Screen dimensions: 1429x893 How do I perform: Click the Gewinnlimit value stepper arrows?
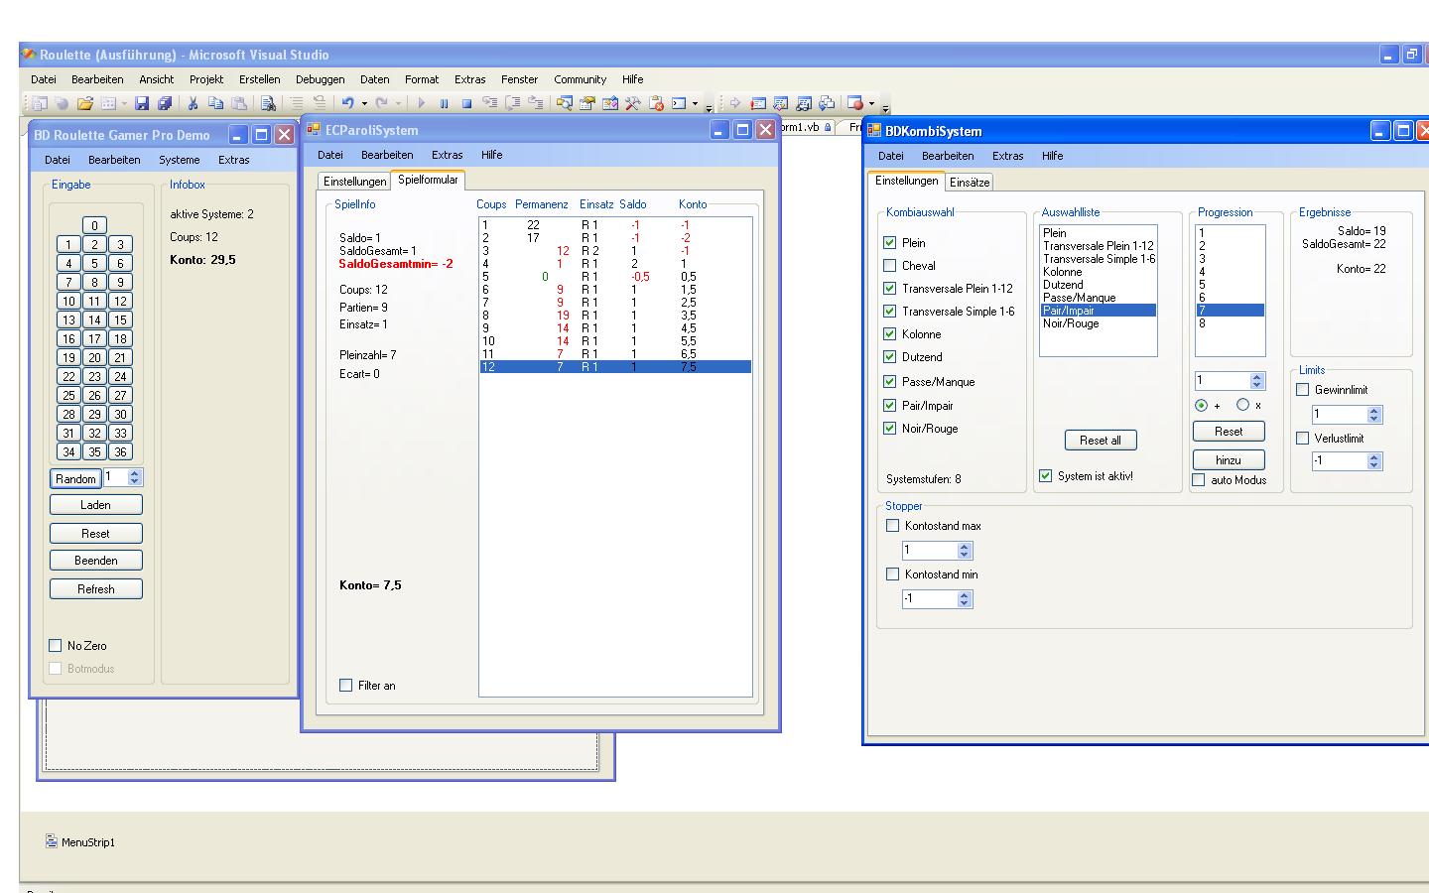(x=1374, y=415)
